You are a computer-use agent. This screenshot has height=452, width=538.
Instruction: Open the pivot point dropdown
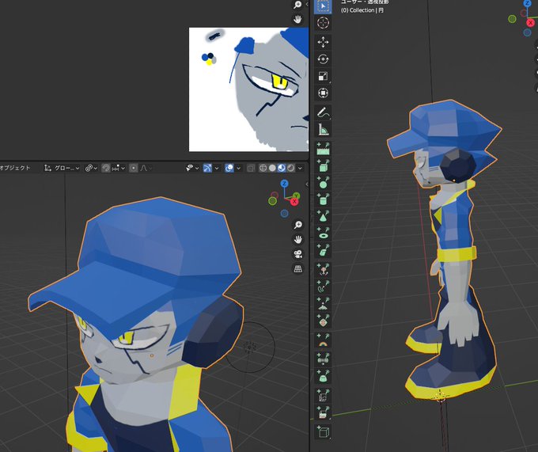(x=91, y=168)
